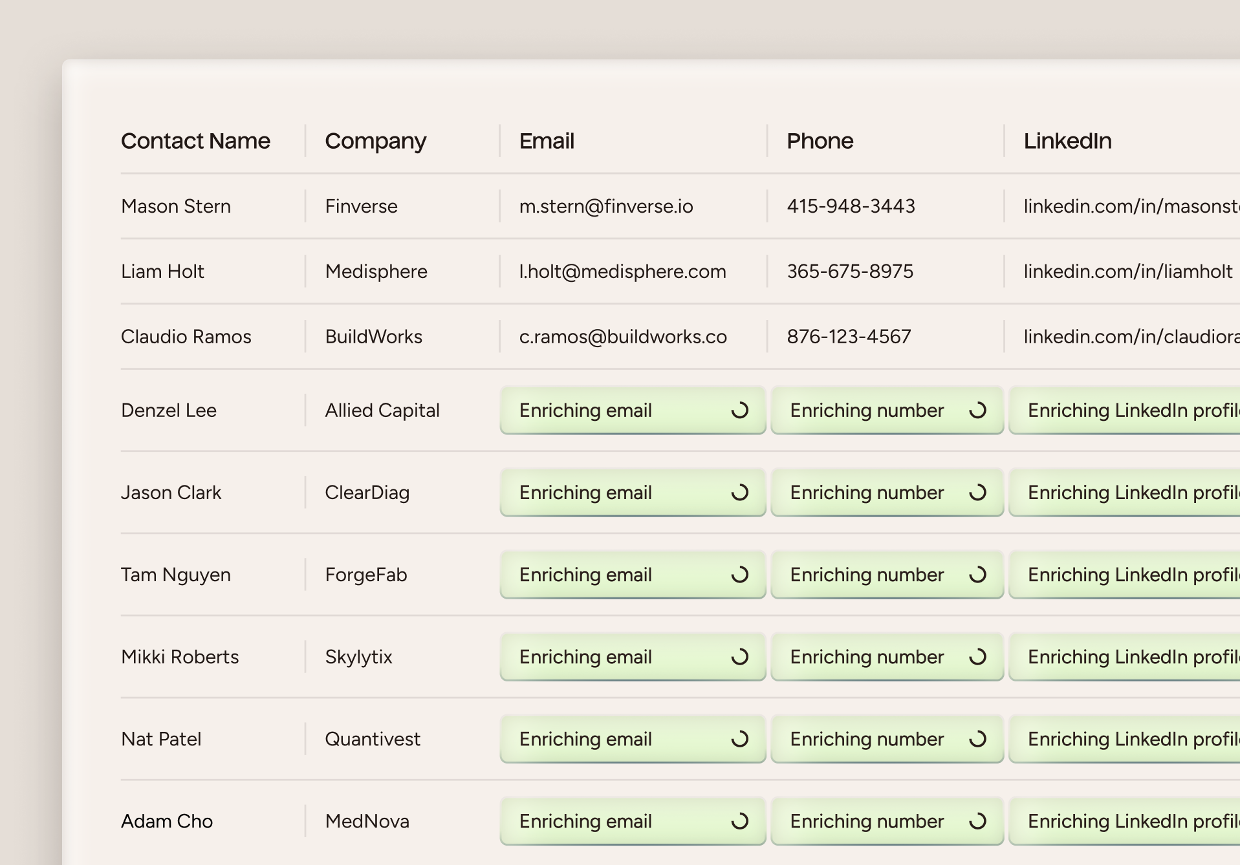
Task: Click Denzel Lee's Enriching email chip
Action: point(633,411)
